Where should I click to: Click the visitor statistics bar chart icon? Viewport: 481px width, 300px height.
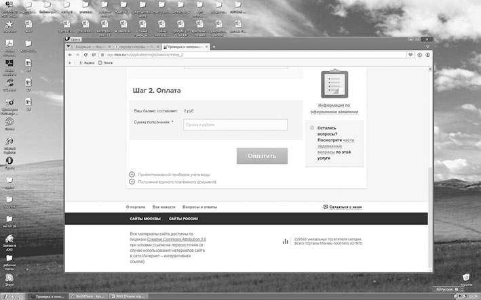(x=286, y=241)
